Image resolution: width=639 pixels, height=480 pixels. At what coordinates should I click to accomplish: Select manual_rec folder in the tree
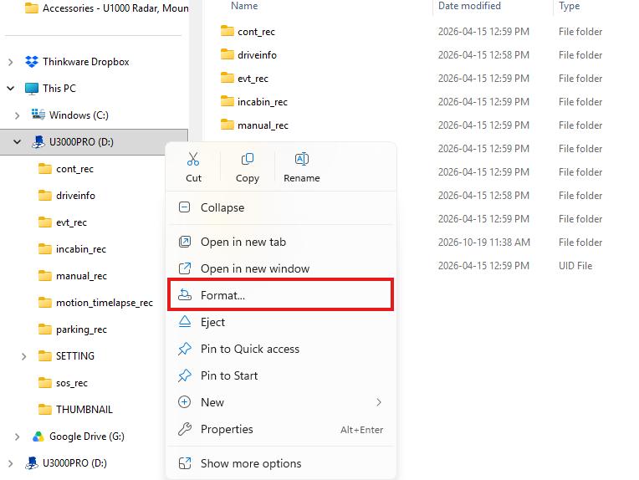(x=81, y=276)
